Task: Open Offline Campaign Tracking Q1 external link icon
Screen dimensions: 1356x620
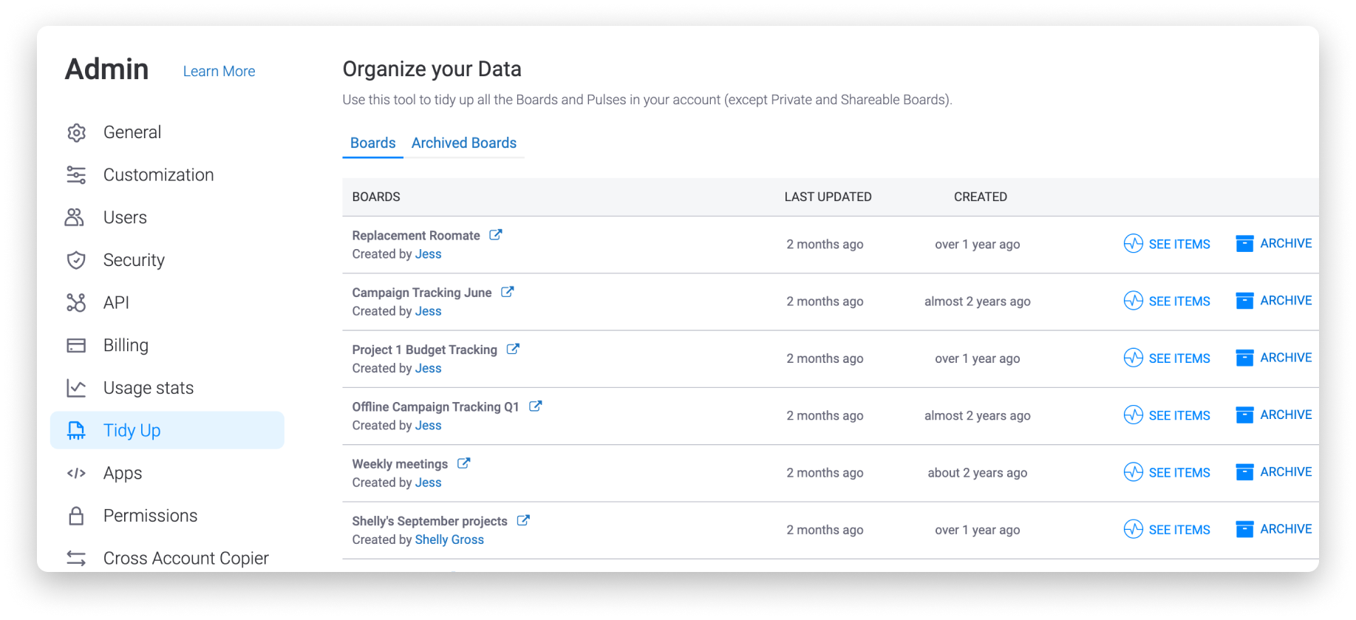Action: [536, 406]
